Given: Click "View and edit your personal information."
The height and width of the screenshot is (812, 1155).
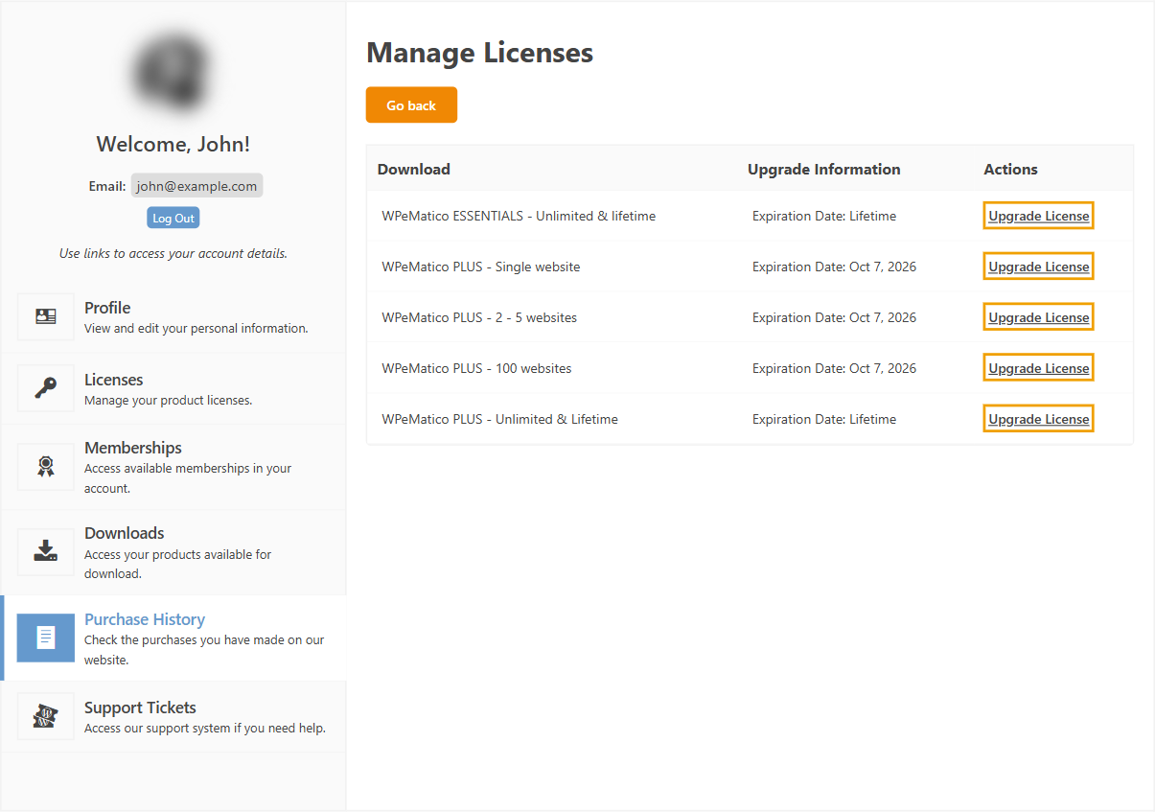Looking at the screenshot, I should coord(196,329).
